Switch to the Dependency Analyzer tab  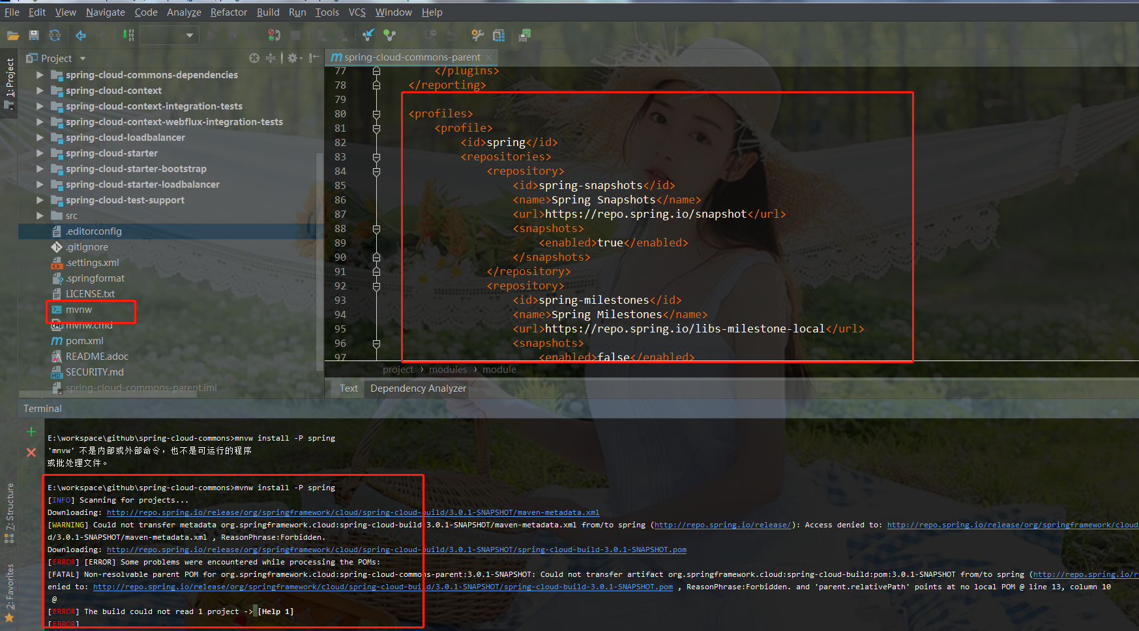(x=418, y=389)
